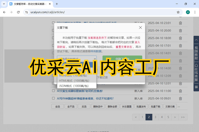
Task: Open the file format select dropdown
Action: point(77,59)
